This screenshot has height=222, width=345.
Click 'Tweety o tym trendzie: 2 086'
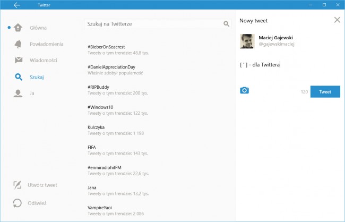pyautogui.click(x=116, y=214)
